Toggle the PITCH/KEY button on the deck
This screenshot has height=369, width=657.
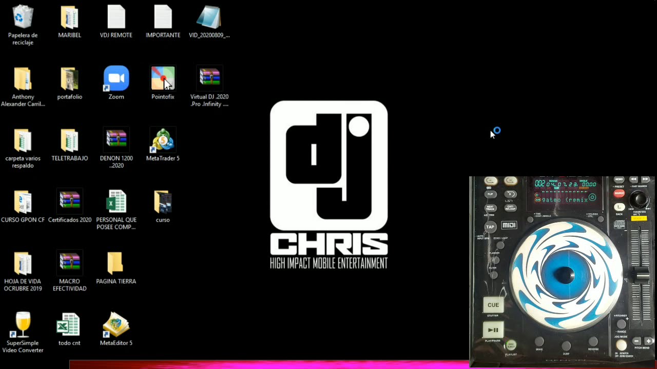click(622, 323)
